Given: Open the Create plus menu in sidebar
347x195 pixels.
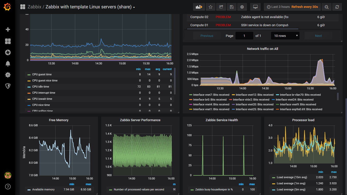Looking at the screenshot, I should point(8,30).
